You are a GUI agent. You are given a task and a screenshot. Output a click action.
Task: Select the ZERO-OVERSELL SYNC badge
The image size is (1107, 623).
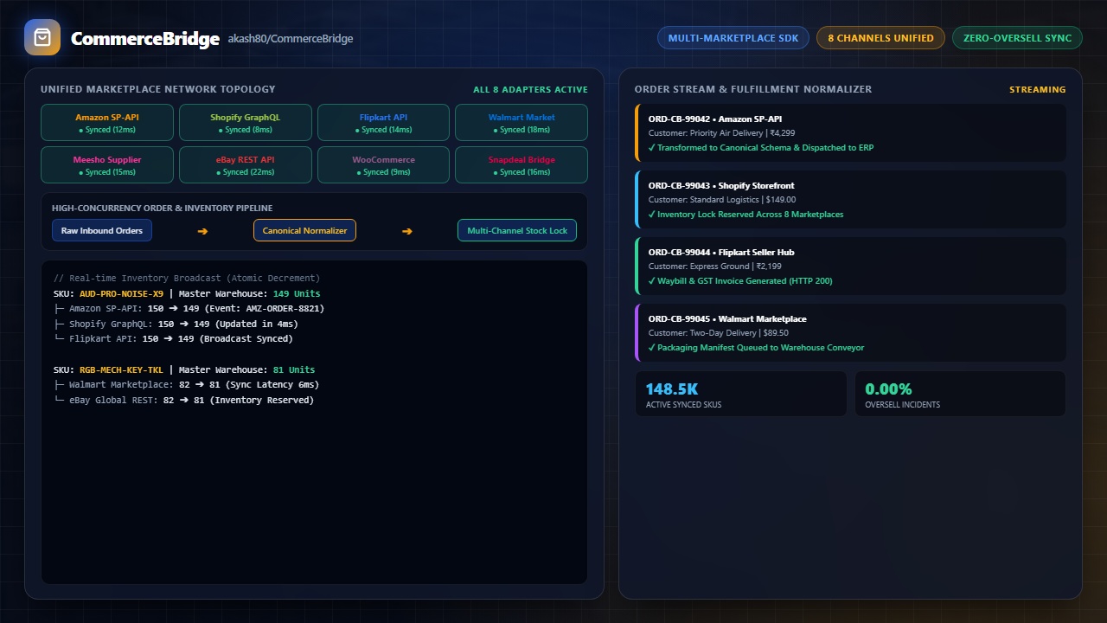(1017, 38)
